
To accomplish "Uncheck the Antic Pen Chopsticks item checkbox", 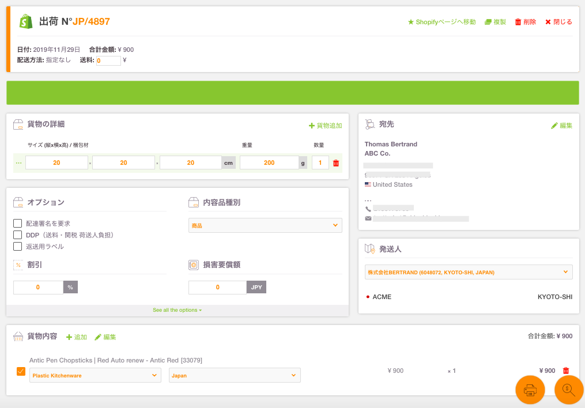I will pos(21,371).
